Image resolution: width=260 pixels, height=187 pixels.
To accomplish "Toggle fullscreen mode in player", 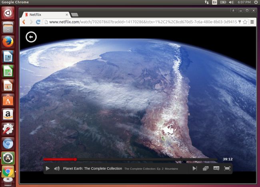I will tap(227, 169).
